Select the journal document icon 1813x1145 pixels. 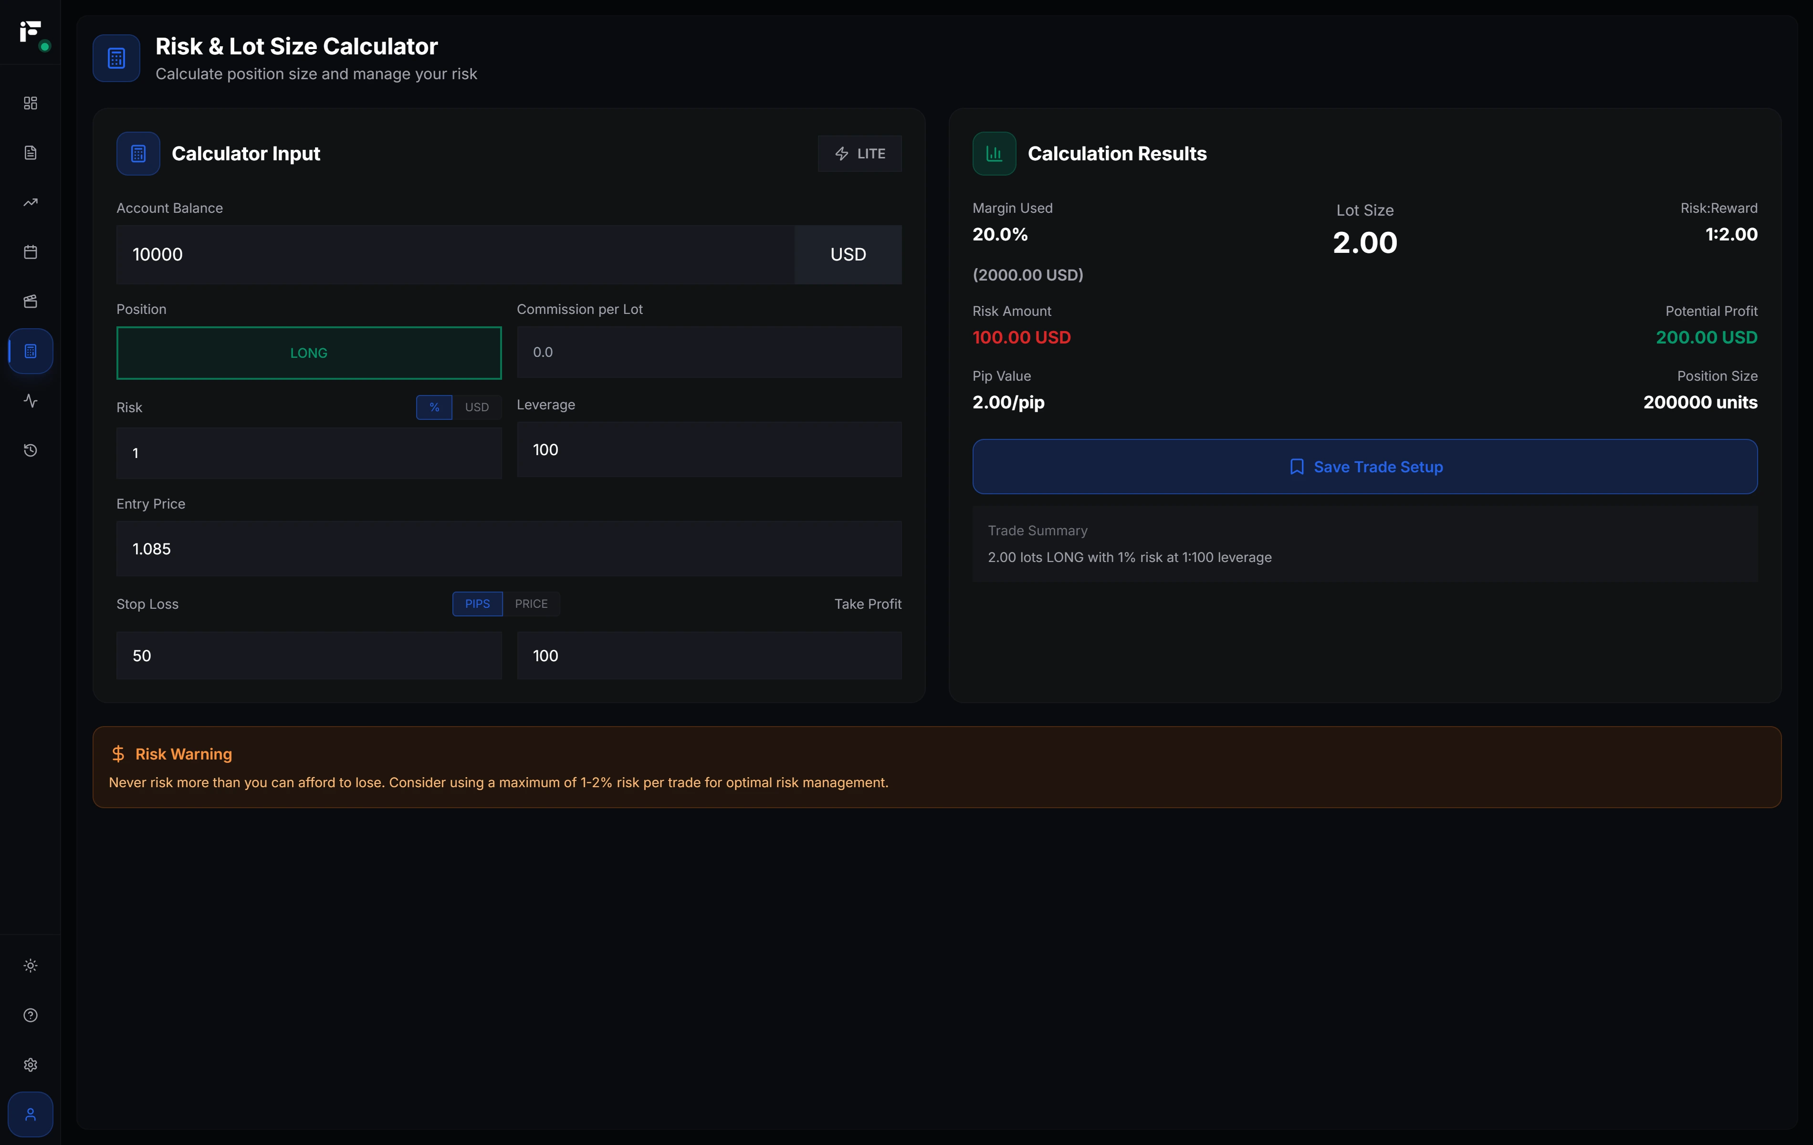tap(30, 152)
